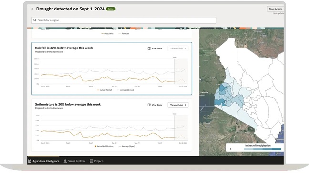Click the Today marker on the Soil moisture chart

(175, 114)
